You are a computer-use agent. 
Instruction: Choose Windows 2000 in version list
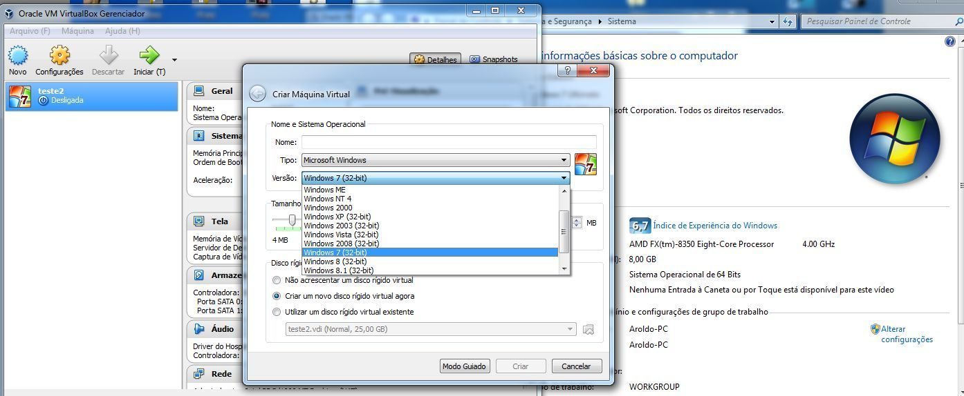pyautogui.click(x=430, y=208)
